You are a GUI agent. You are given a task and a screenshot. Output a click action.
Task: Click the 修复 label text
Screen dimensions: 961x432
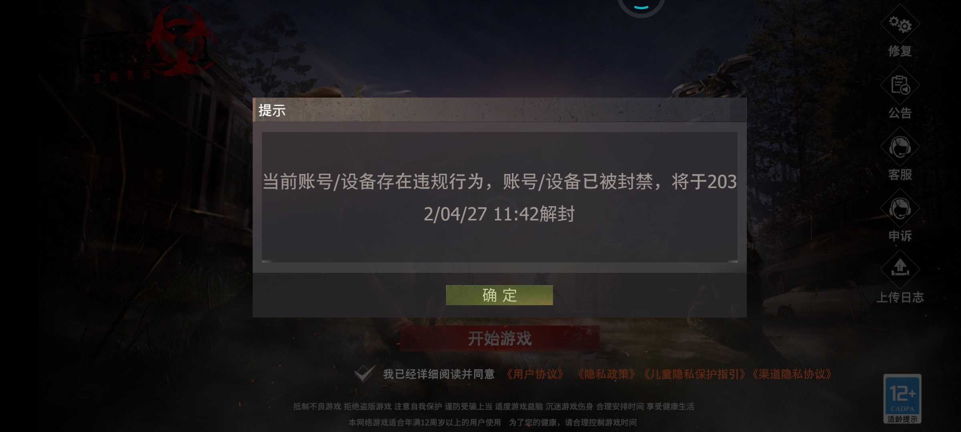point(900,51)
